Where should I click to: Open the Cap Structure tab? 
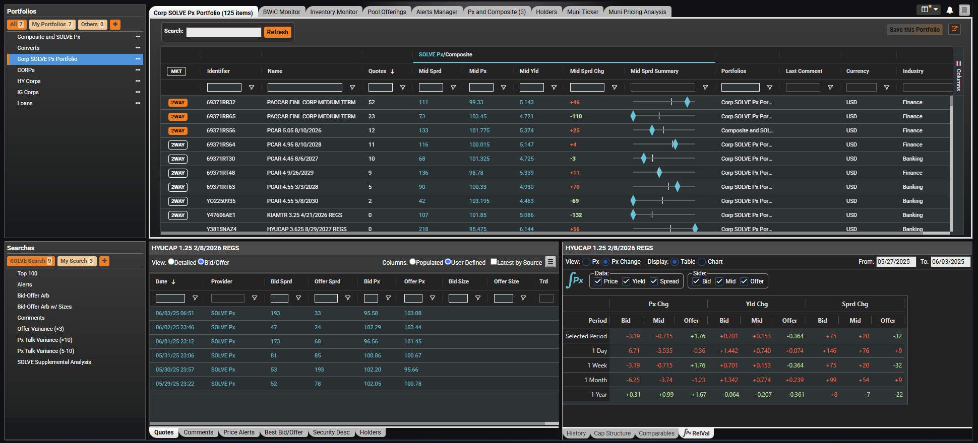coord(612,433)
